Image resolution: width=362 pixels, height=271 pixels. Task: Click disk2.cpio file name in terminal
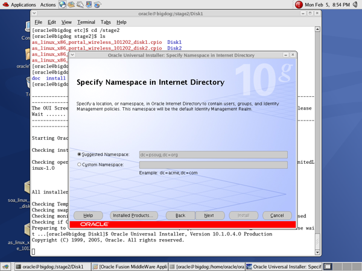pos(97,48)
